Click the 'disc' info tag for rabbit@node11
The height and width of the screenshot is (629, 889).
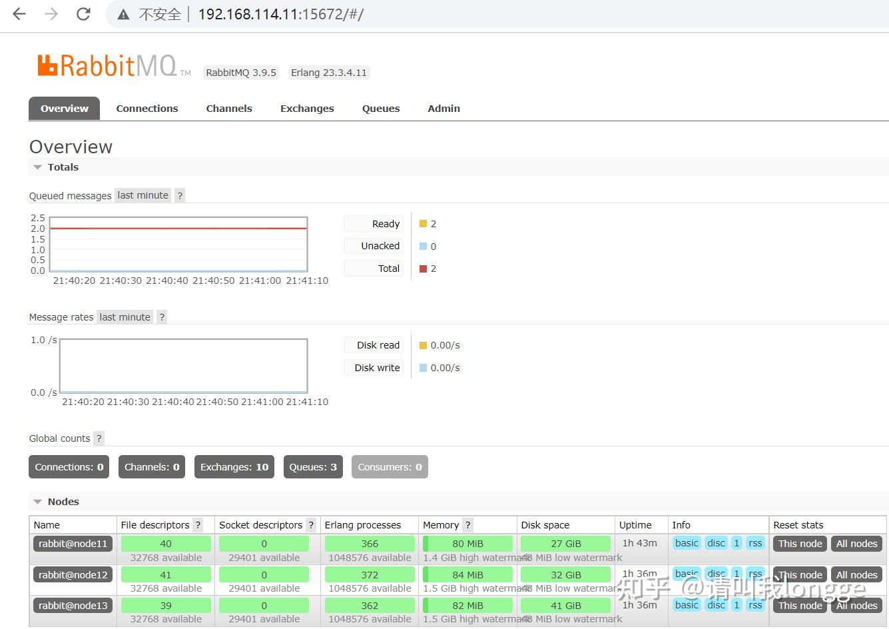tap(716, 543)
